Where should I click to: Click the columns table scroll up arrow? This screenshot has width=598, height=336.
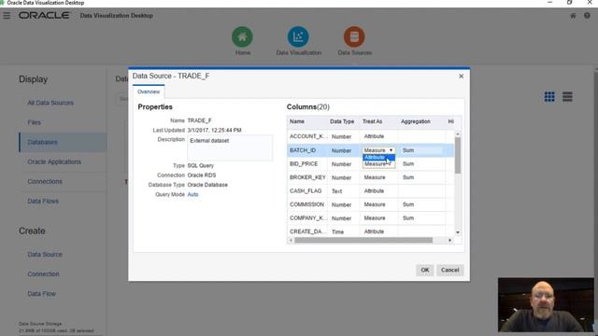458,134
